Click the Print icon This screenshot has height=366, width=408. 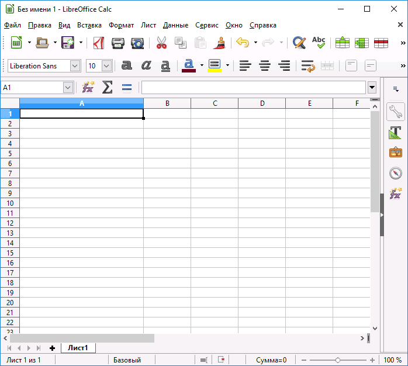coord(118,43)
